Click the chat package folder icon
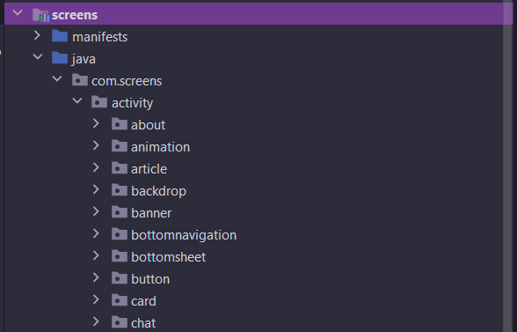 120,322
